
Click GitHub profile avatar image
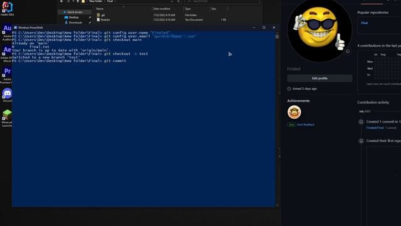tap(320, 30)
